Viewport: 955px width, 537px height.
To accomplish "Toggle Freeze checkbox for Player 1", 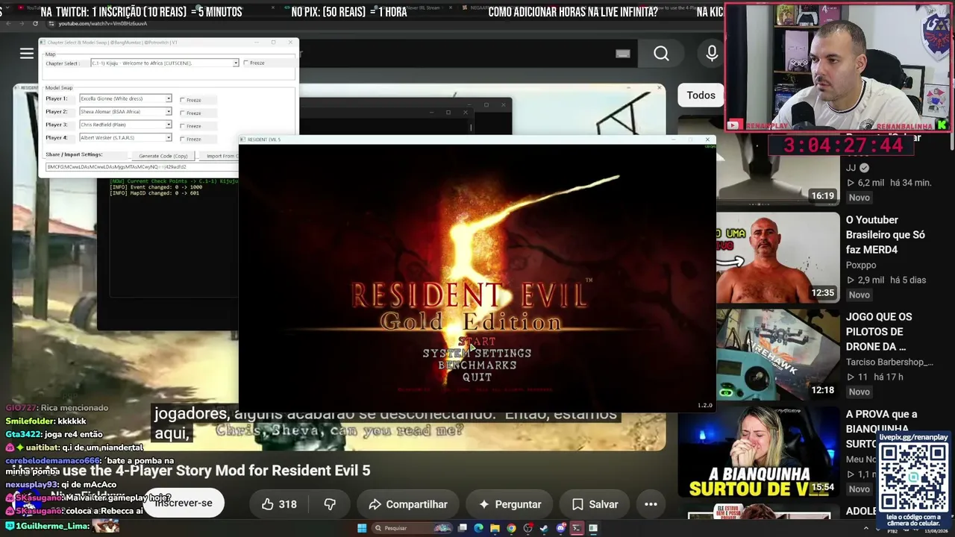I will 182,100.
